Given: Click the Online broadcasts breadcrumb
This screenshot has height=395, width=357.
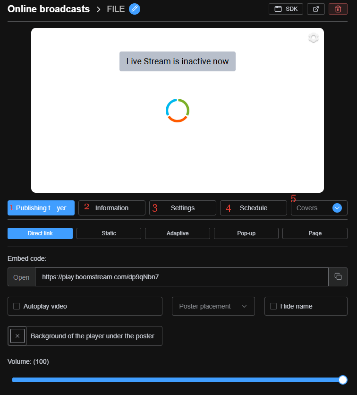Looking at the screenshot, I should tap(49, 9).
